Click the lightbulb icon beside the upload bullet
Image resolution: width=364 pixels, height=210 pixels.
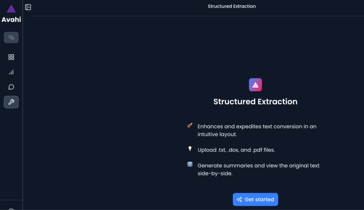click(190, 149)
